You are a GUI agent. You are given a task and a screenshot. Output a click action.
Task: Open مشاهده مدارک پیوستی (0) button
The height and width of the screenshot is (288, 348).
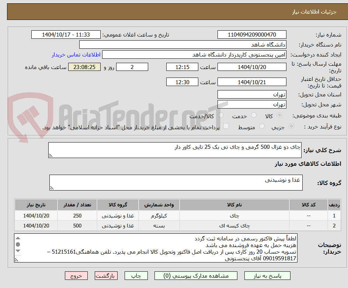click(196, 276)
